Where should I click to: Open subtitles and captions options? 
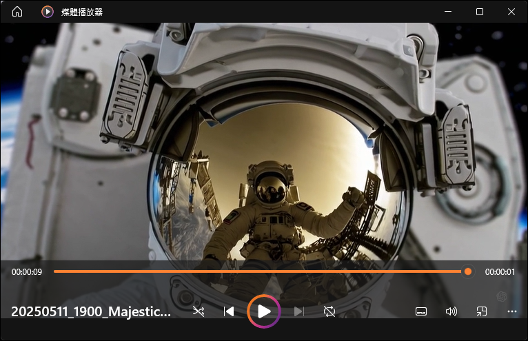tap(421, 311)
